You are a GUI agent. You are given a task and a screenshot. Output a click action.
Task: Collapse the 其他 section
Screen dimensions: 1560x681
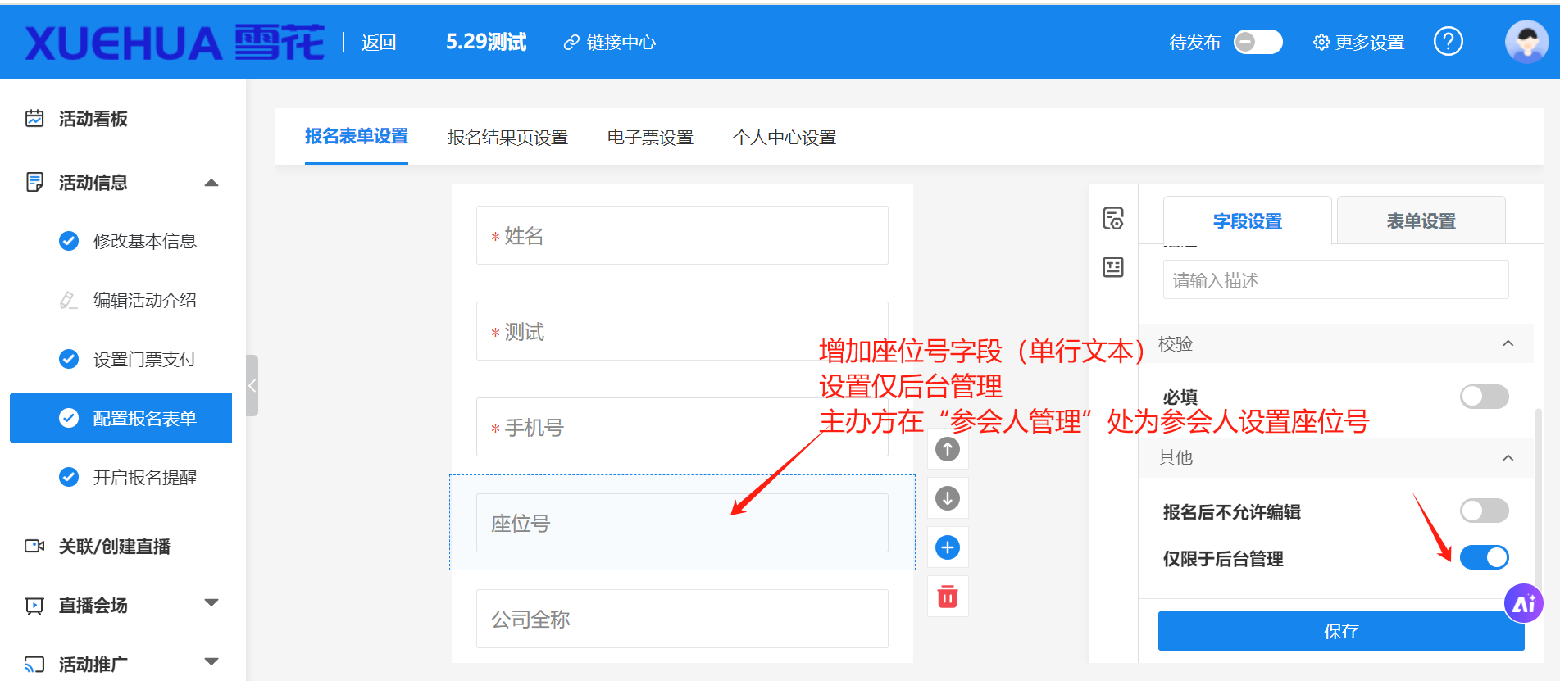(1508, 458)
